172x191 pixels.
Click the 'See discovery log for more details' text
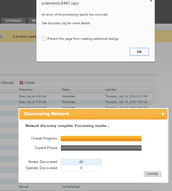(66, 23)
